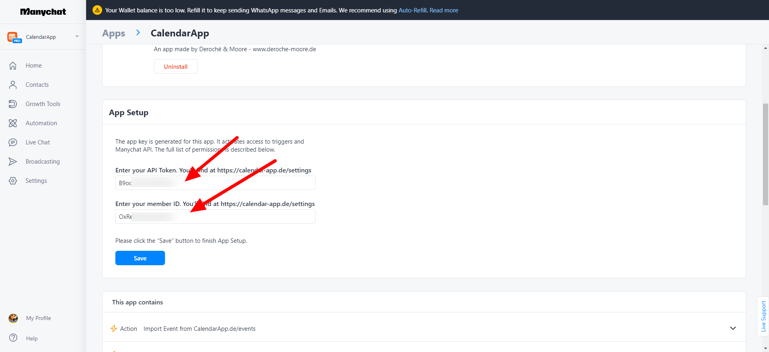
Task: Click the Growth Tools magnet icon
Action: tap(13, 104)
